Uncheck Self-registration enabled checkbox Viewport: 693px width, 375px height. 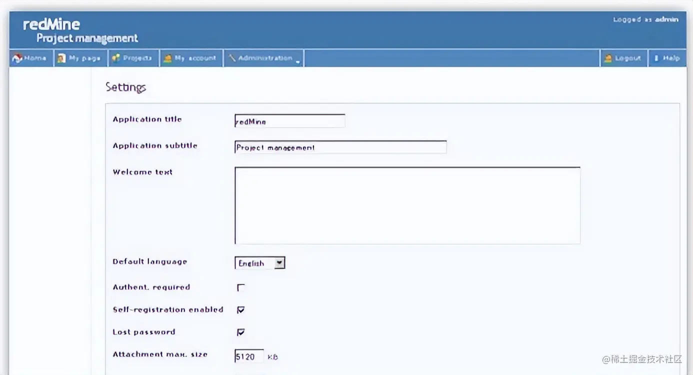pyautogui.click(x=241, y=310)
